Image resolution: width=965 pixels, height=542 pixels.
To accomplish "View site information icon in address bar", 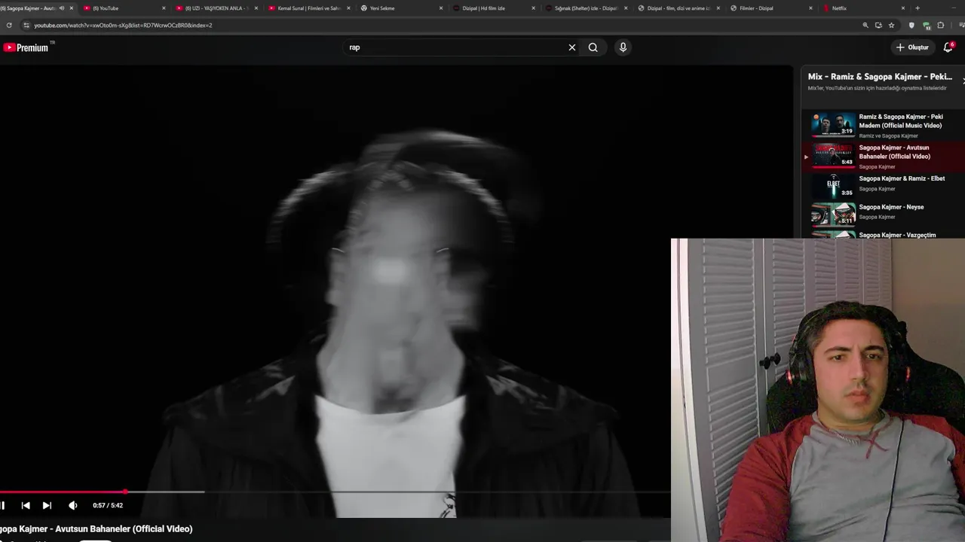I will point(26,25).
